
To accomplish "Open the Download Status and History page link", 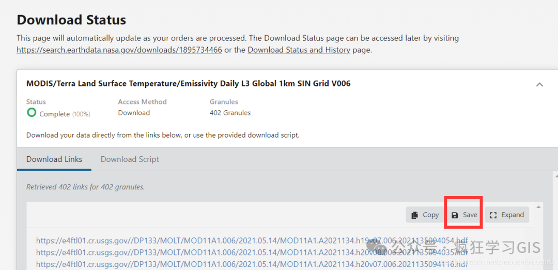I will click(299, 50).
